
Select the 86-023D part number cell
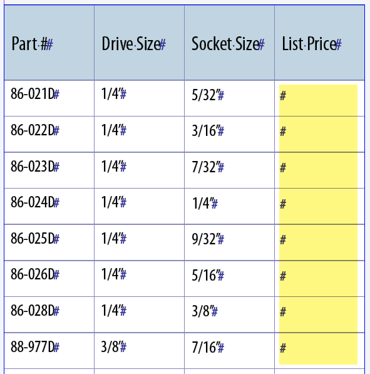tap(49, 170)
